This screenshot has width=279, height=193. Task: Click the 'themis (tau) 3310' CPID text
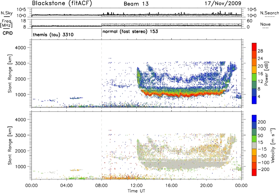(53, 34)
